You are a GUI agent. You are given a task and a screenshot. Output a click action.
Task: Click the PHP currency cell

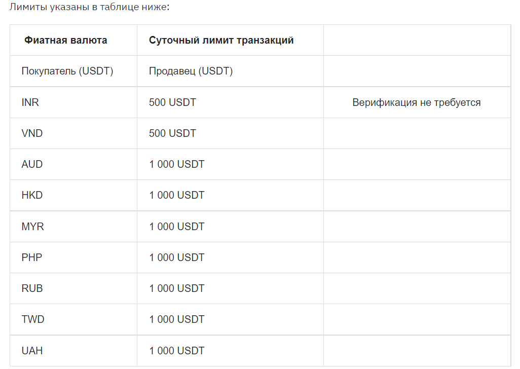31,257
